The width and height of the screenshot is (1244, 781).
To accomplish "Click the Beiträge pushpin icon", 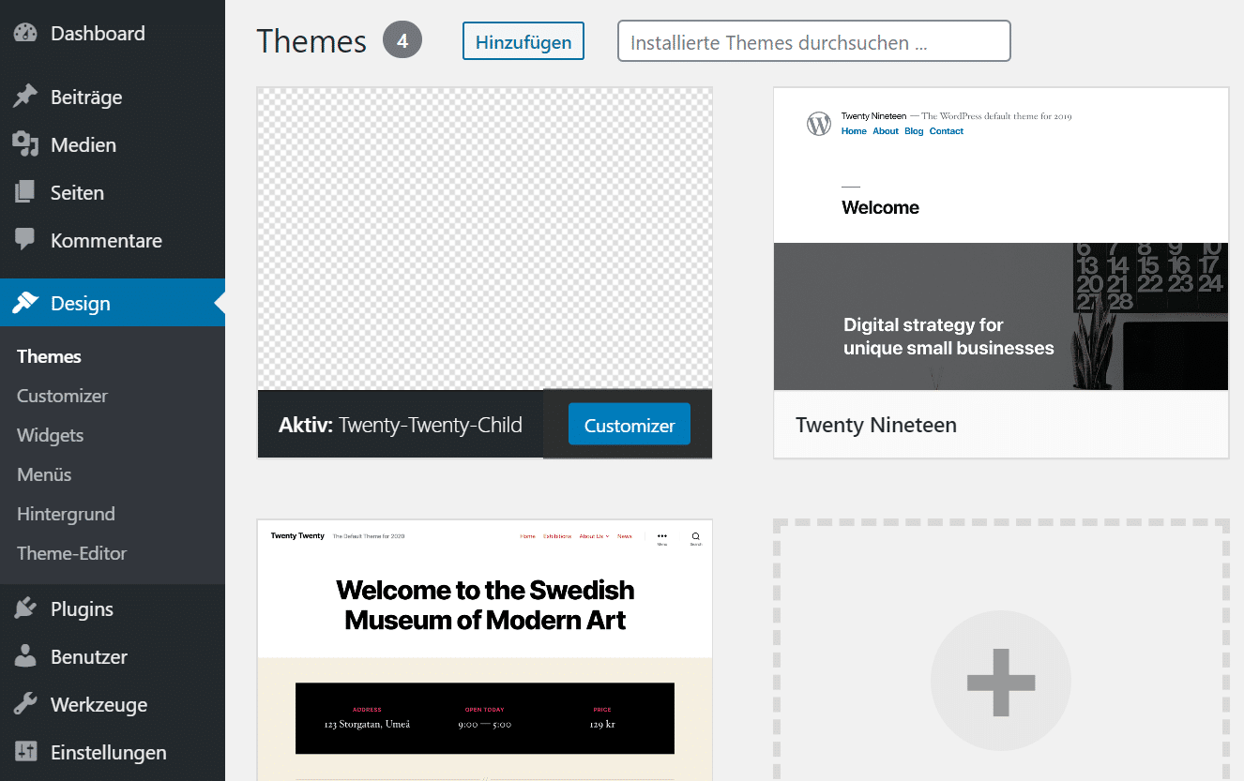I will 25,97.
